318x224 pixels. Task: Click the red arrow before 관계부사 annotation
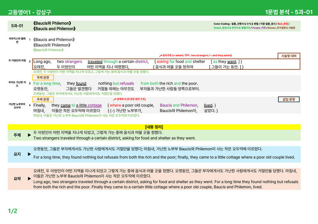click(x=115, y=99)
